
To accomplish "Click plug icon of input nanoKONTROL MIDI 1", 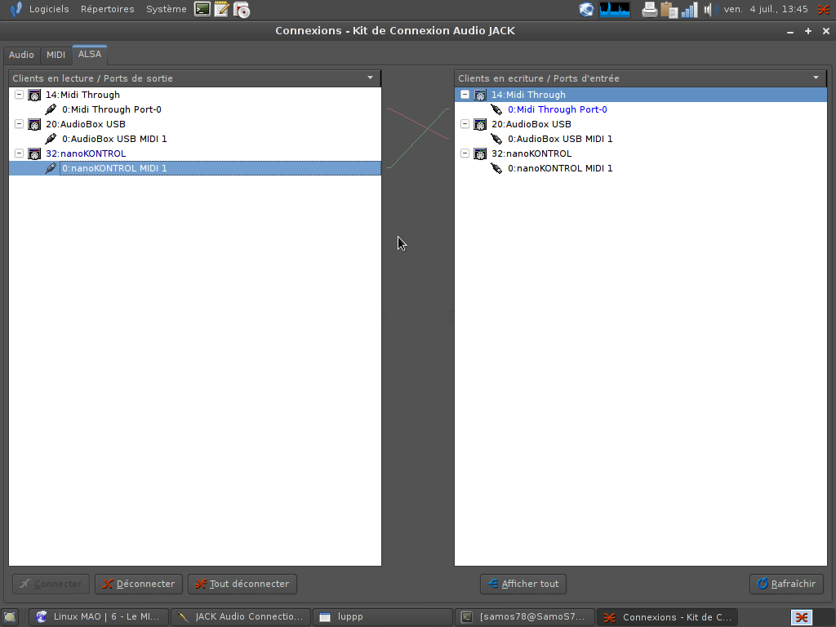I will [496, 168].
